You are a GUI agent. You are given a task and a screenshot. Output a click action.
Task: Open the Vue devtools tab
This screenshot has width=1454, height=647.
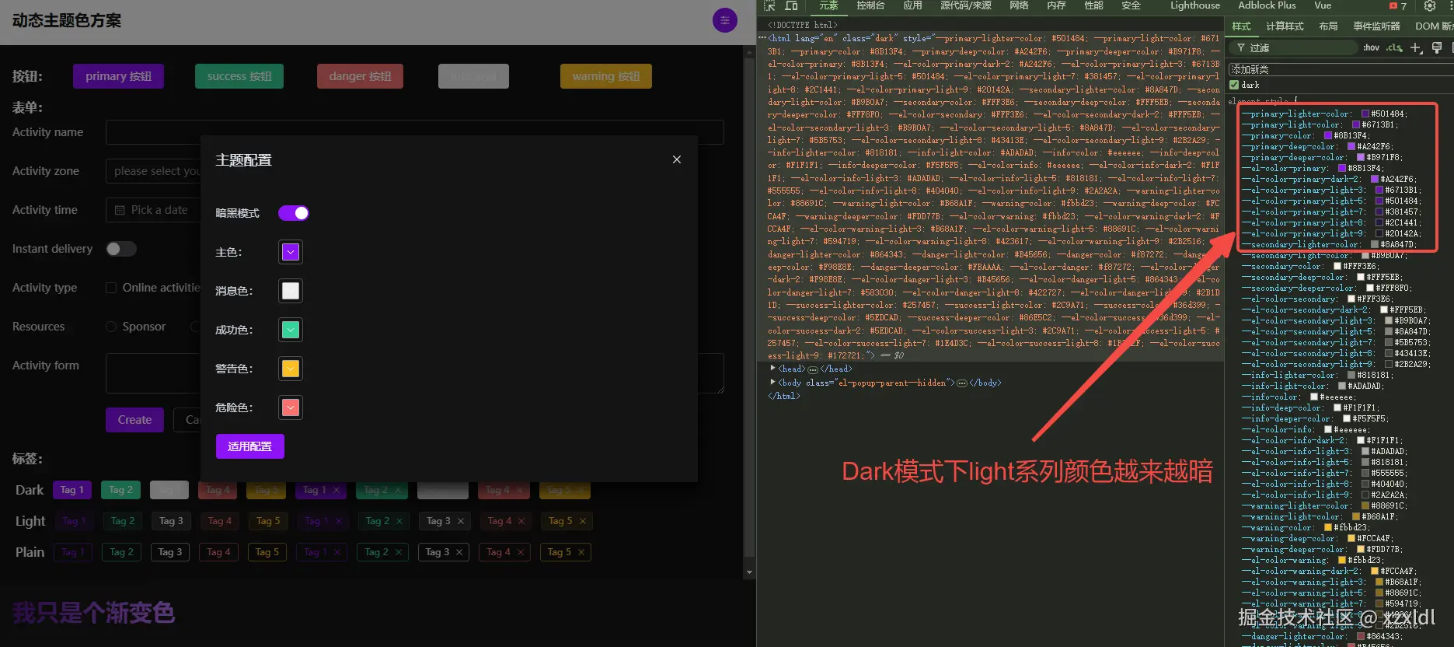(1323, 5)
